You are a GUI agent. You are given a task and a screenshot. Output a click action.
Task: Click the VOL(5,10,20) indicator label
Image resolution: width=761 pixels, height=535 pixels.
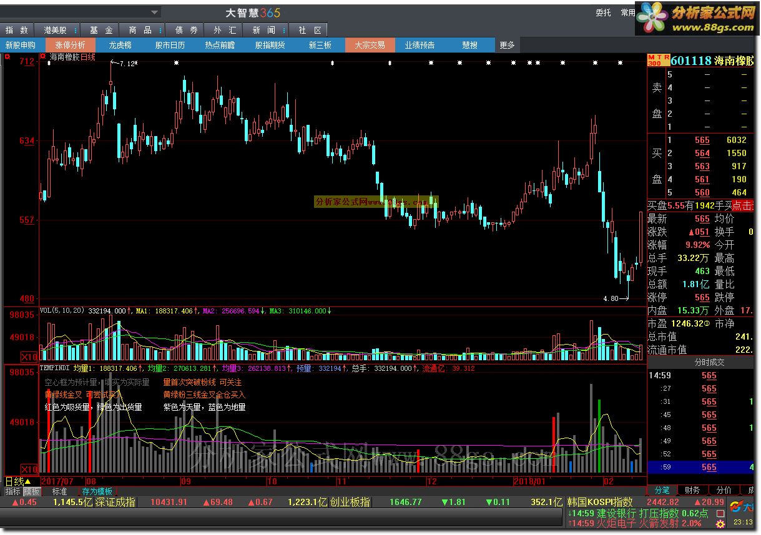[62, 310]
